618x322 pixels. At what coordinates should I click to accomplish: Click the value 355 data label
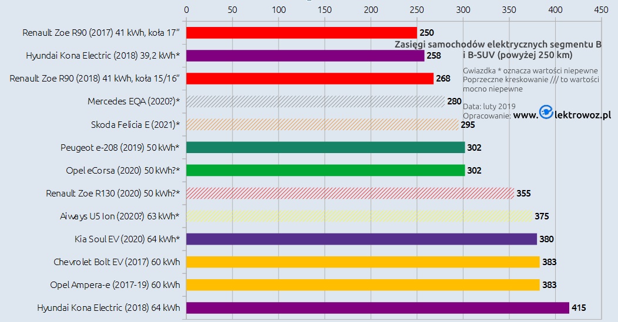[523, 194]
